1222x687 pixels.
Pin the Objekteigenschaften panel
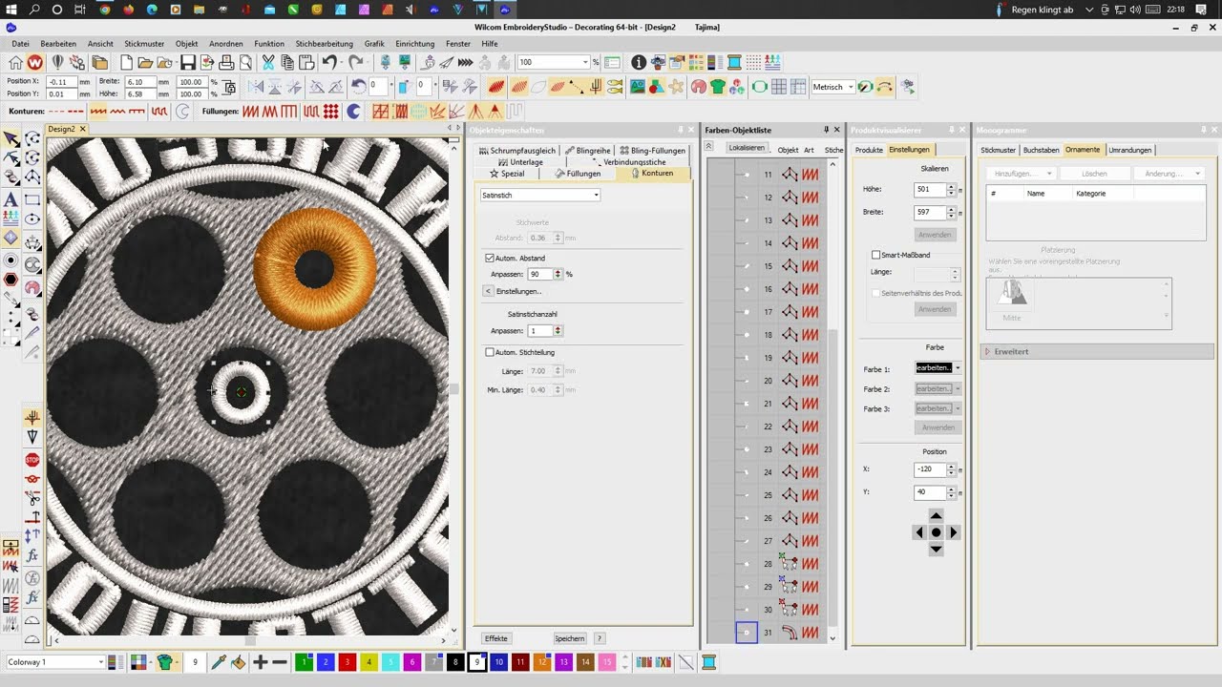680,130
